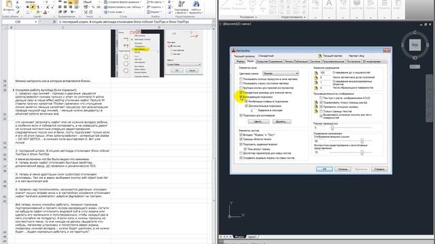Switch to the 'Печать/Публикация' tab

[296, 62]
